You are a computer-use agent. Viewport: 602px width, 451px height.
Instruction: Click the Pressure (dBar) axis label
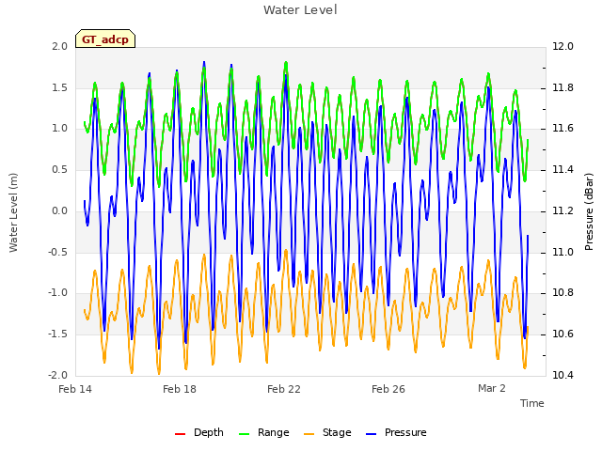pyautogui.click(x=589, y=211)
